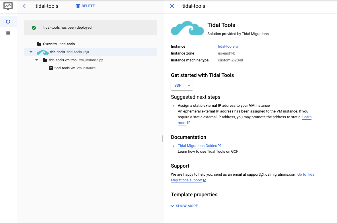Open the Learn more link
The height and width of the screenshot is (223, 337).
click(307, 117)
